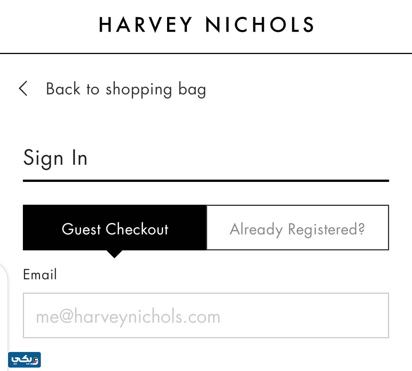Click the empty right end of email box
Image resolution: width=412 pixels, height=371 pixels.
[343, 315]
